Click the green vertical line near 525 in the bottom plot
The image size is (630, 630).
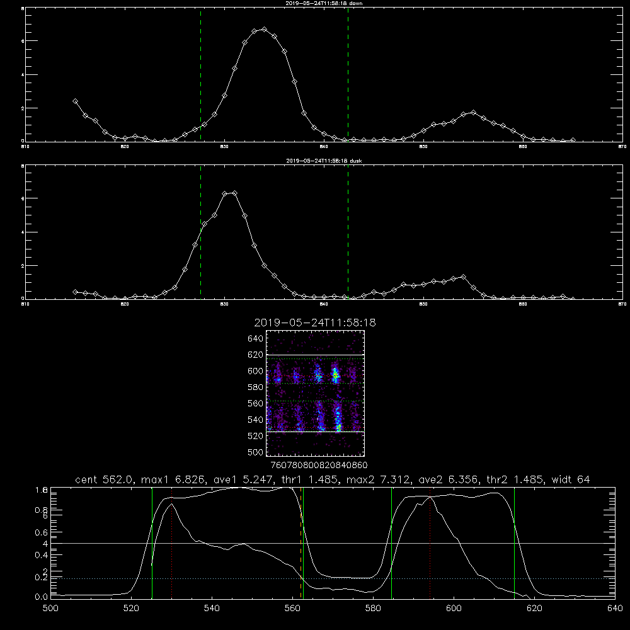[152, 543]
